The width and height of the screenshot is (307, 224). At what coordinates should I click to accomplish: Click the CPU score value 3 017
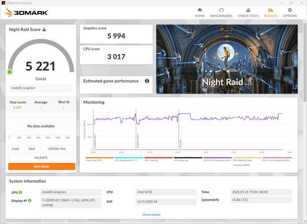click(x=116, y=57)
